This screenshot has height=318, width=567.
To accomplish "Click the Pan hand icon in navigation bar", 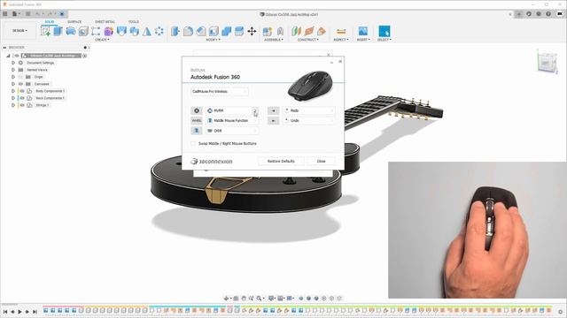I will [244, 299].
